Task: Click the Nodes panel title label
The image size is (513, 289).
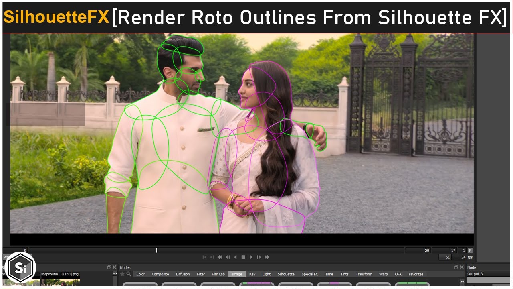Action: [x=125, y=267]
